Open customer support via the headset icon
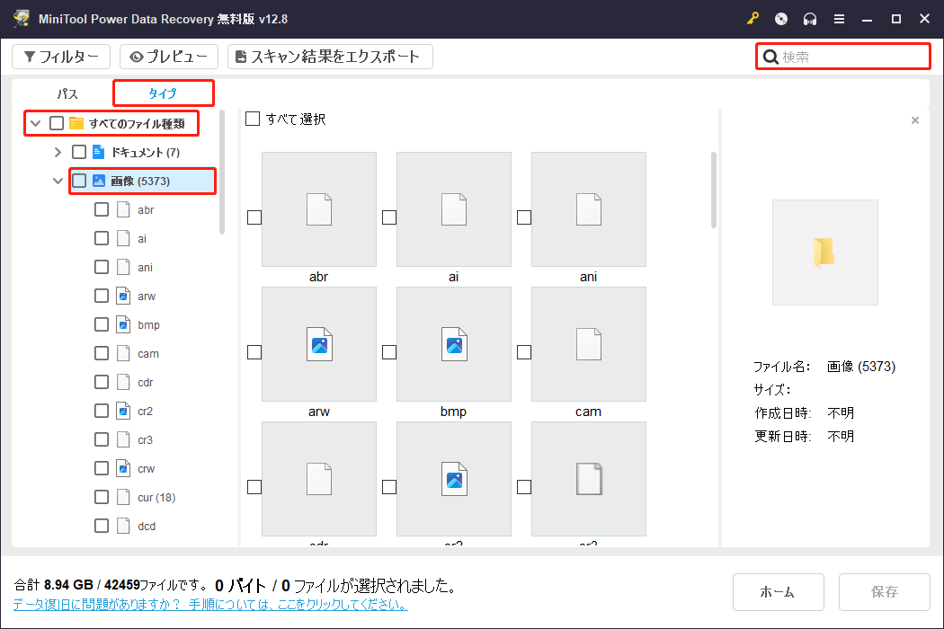Viewport: 944px width, 629px height. (810, 18)
